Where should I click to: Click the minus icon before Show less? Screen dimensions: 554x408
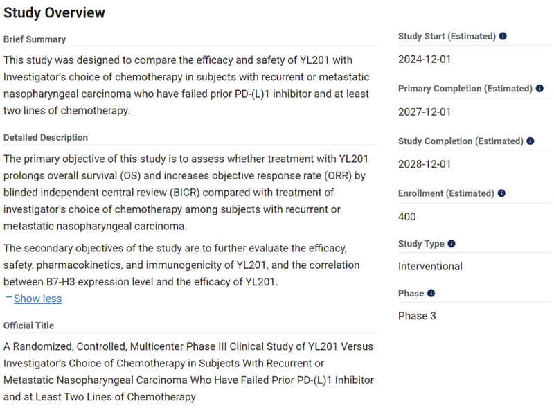8,298
